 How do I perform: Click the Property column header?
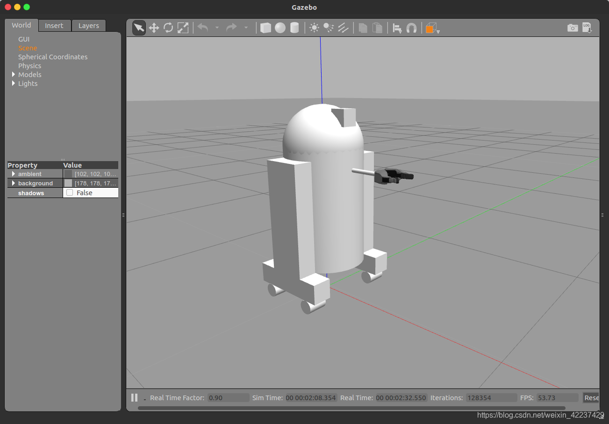(x=35, y=165)
